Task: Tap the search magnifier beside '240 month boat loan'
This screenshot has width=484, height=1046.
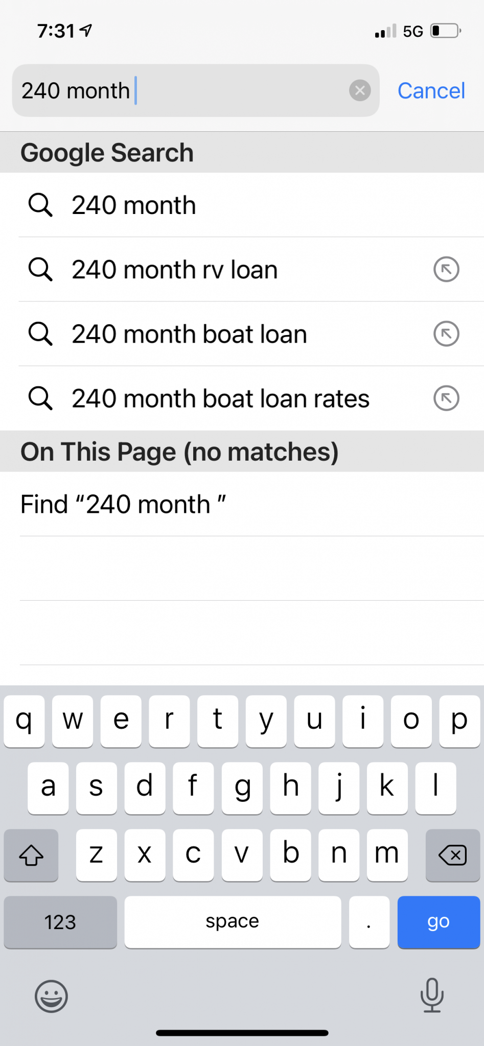Action: 40,334
